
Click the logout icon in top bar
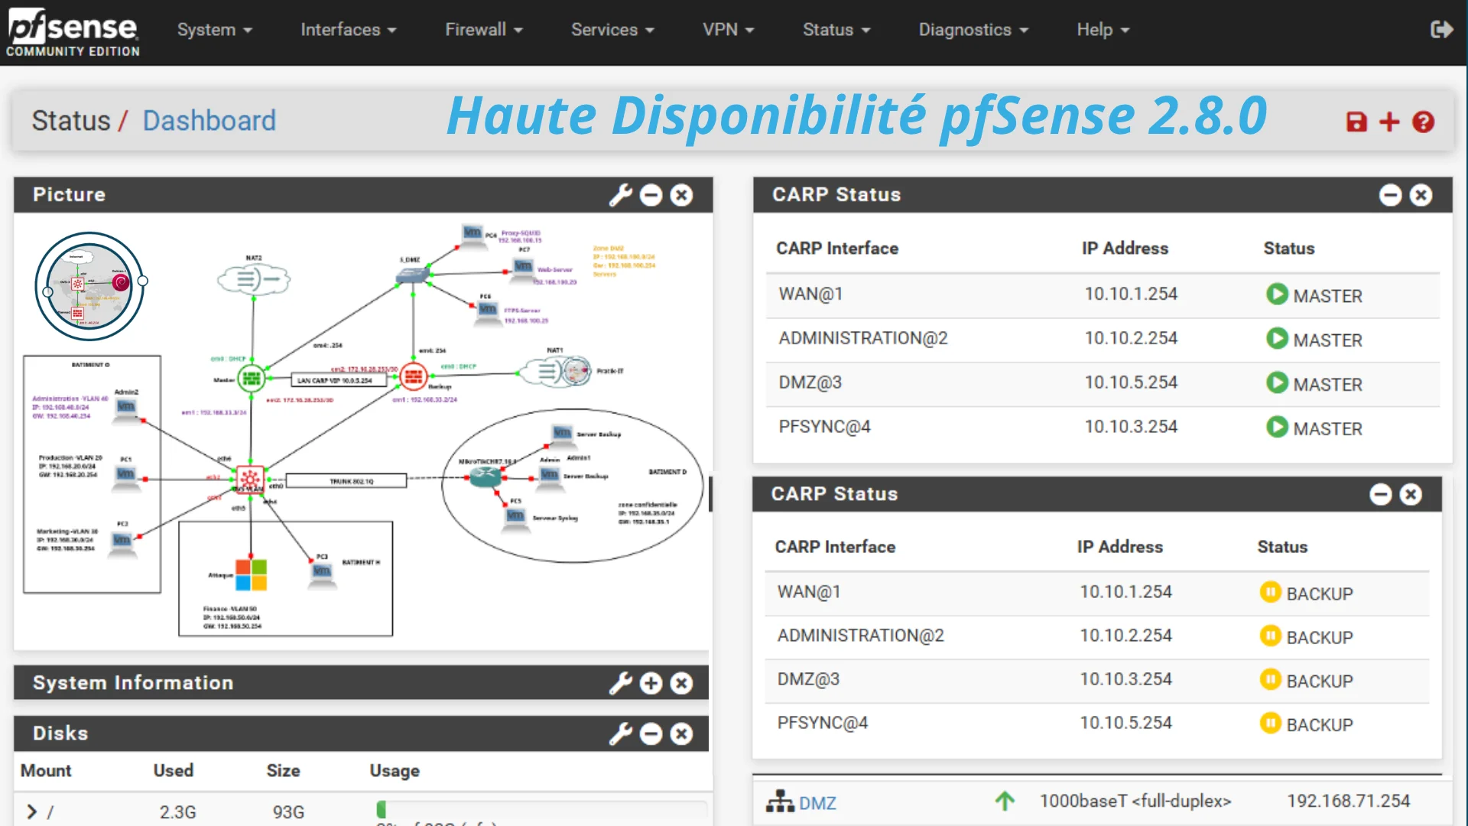tap(1441, 30)
